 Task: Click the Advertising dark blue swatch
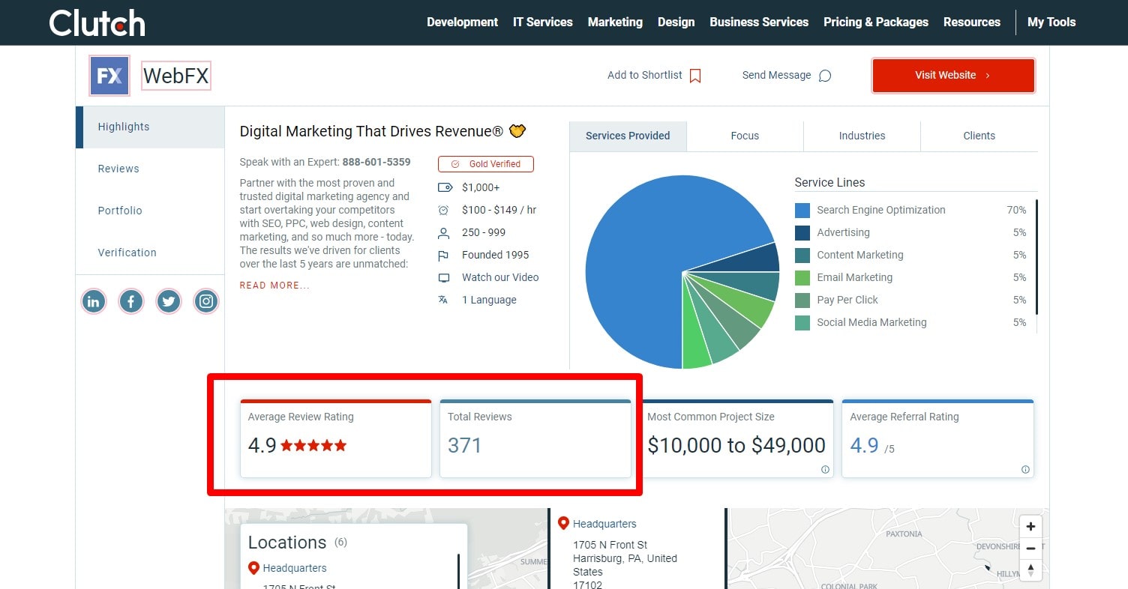(x=802, y=233)
